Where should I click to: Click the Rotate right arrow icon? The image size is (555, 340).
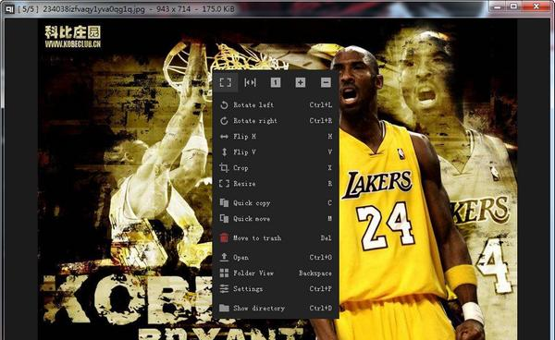coord(224,121)
